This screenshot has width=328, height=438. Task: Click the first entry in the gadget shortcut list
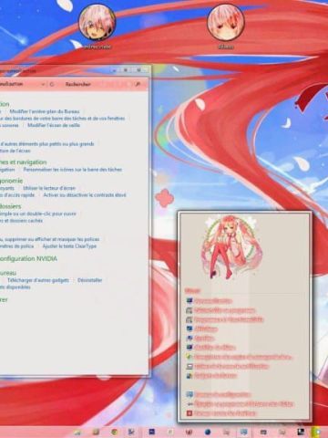[209, 301]
